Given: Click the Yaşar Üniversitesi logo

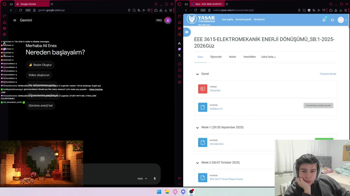Looking at the screenshot, I should coord(201,20).
